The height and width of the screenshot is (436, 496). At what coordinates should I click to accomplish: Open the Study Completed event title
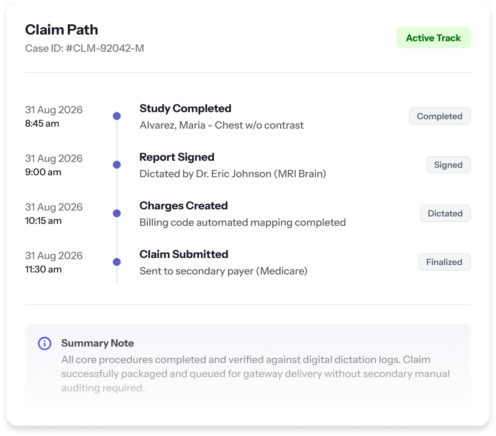(185, 109)
